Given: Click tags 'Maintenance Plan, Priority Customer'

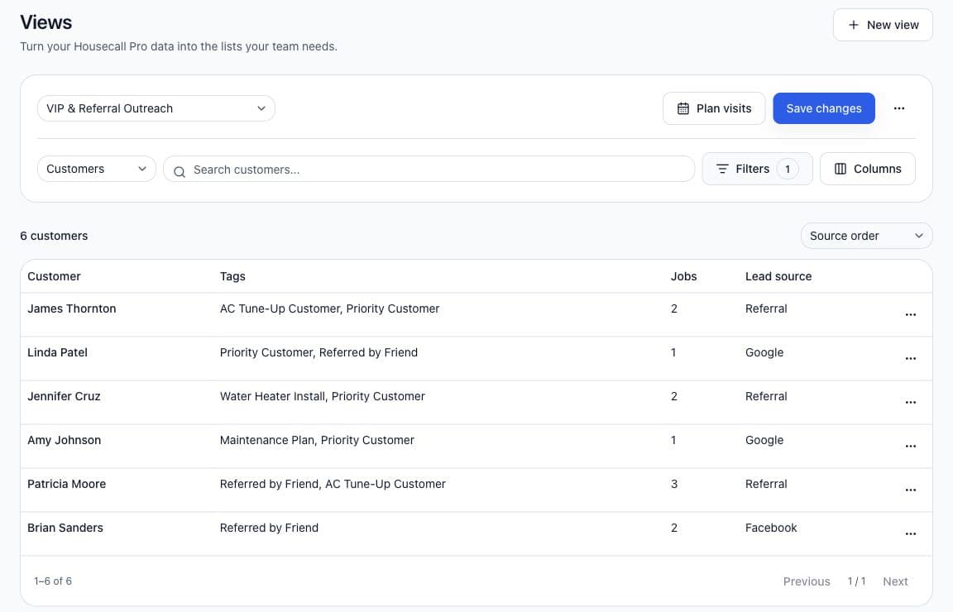Looking at the screenshot, I should point(317,440).
